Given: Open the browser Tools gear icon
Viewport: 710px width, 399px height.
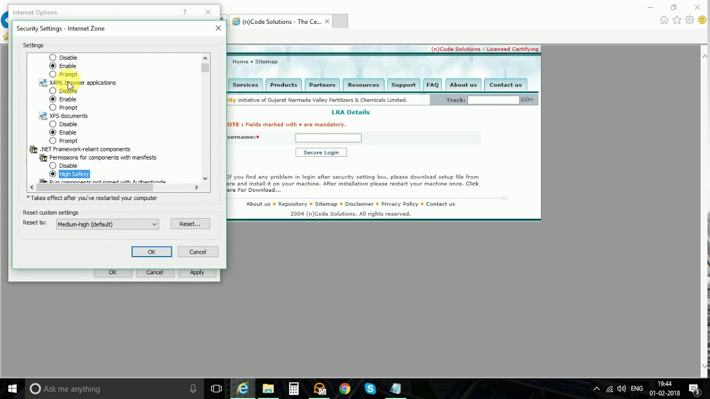Looking at the screenshot, I should pos(689,21).
